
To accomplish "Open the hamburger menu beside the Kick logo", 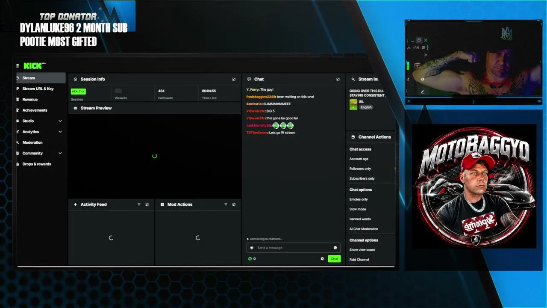I will point(18,66).
